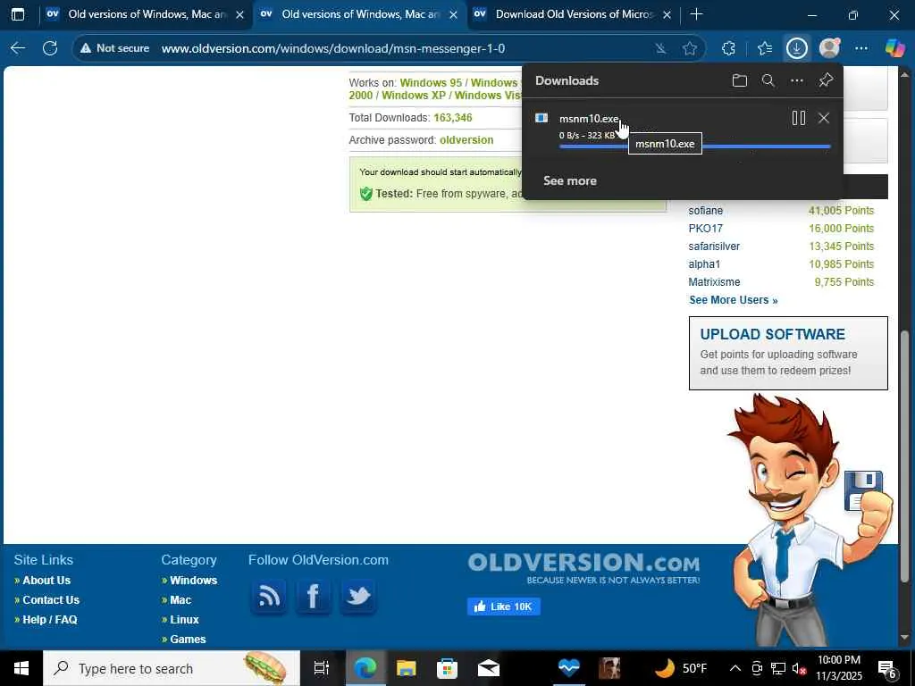
Task: Click the download progress bar
Action: tap(694, 146)
